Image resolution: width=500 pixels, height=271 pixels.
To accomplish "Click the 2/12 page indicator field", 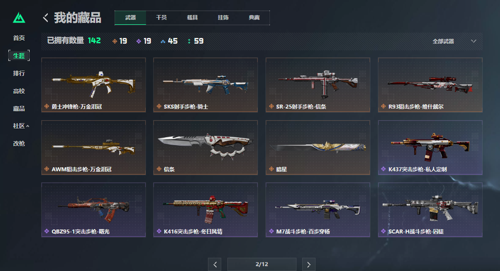I will point(262,264).
